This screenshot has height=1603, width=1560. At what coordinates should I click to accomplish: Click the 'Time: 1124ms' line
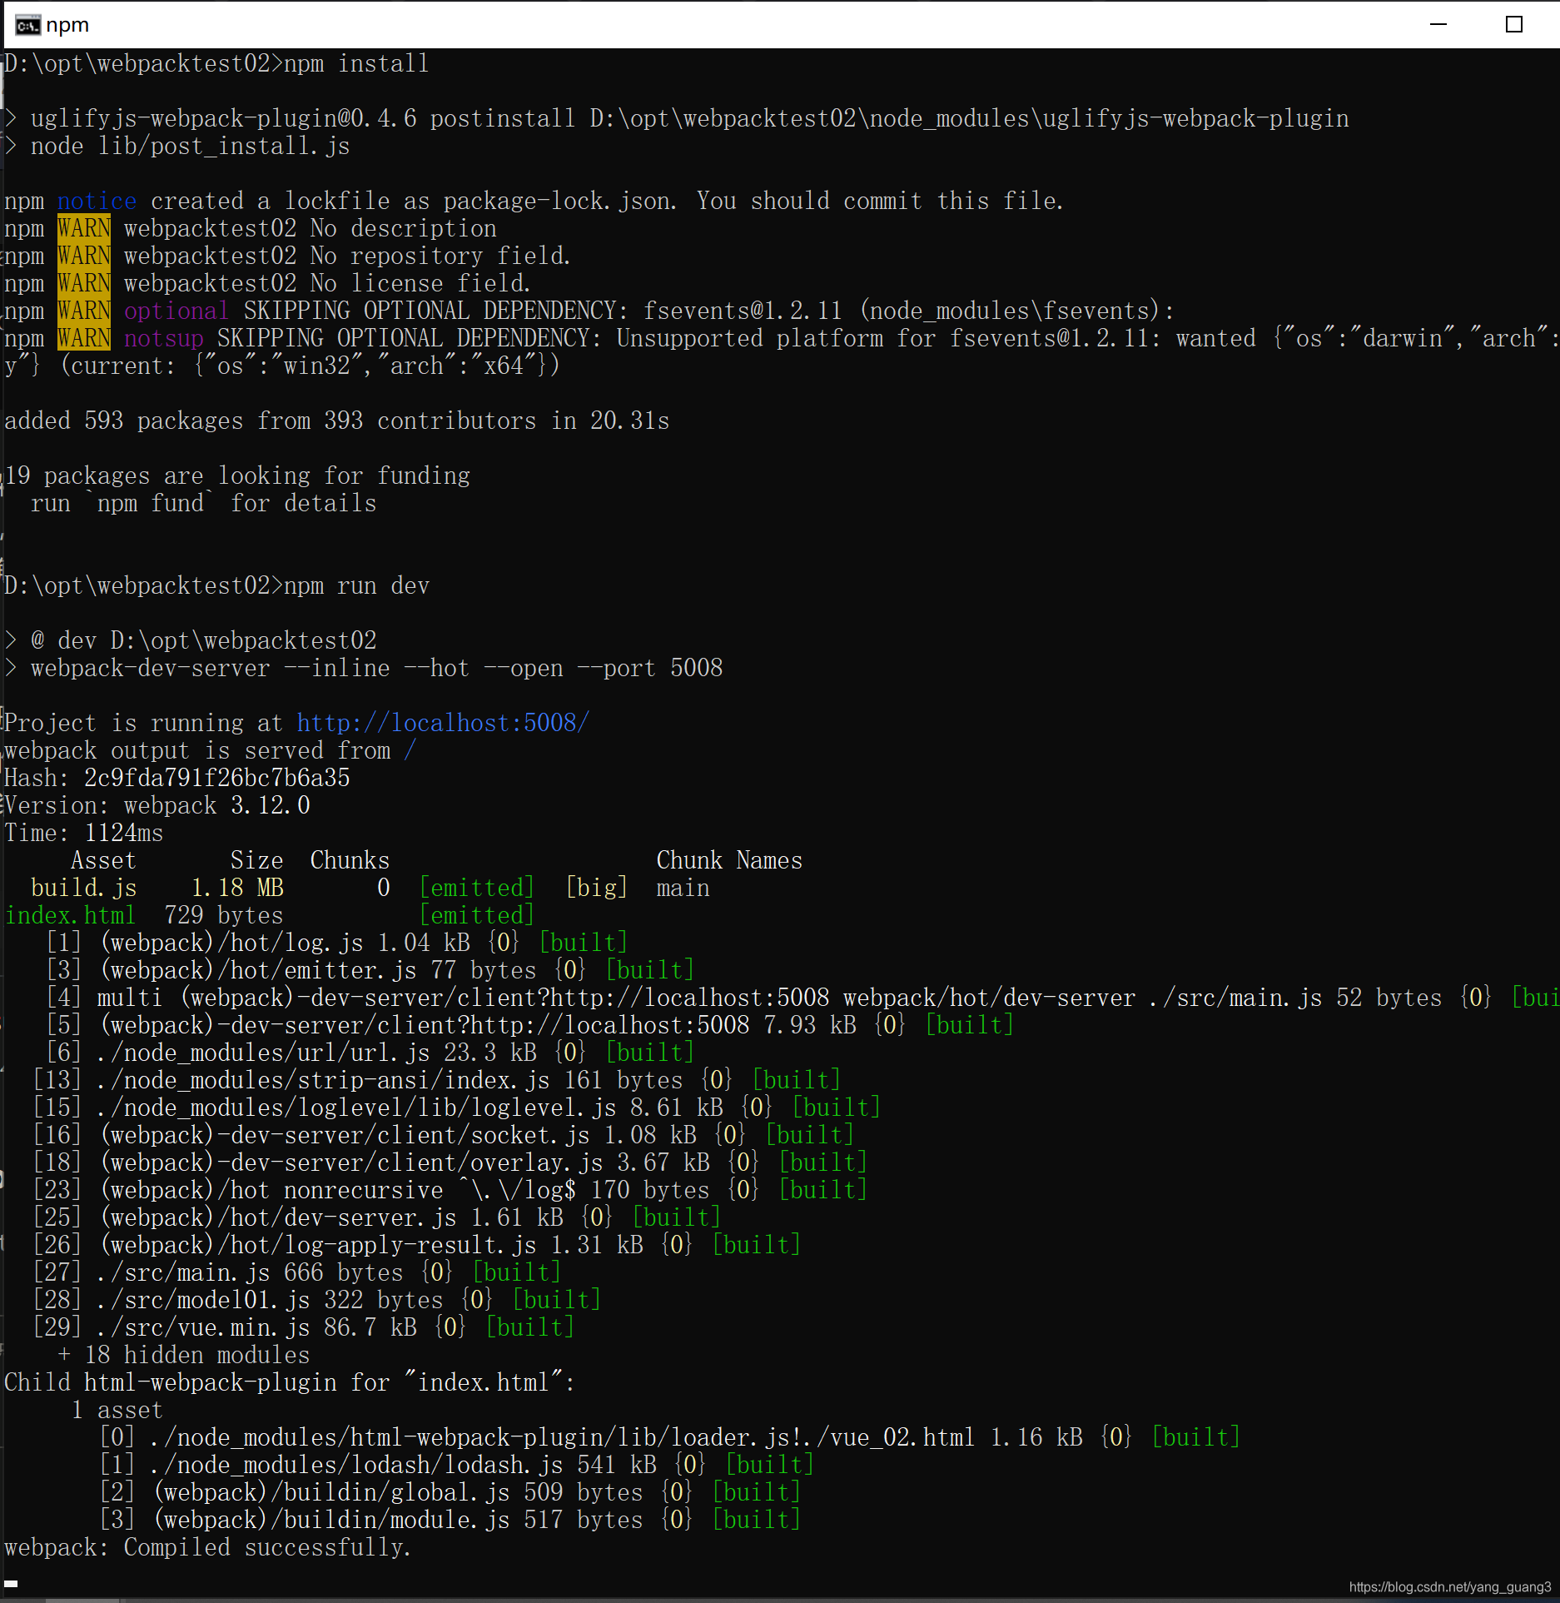(84, 833)
